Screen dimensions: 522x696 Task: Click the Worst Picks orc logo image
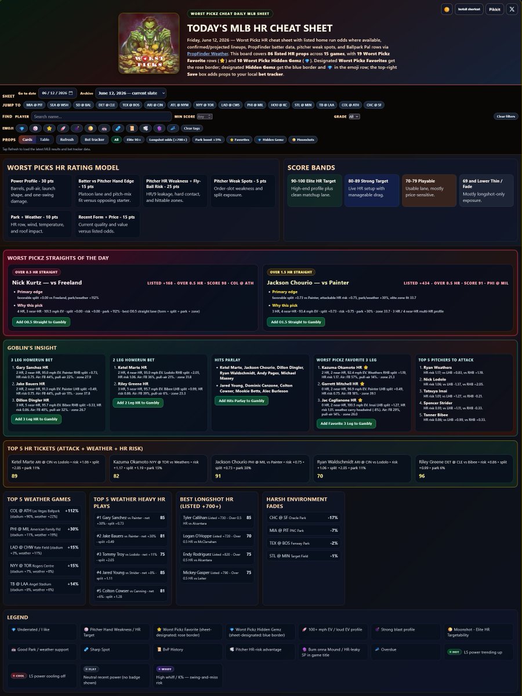(149, 43)
